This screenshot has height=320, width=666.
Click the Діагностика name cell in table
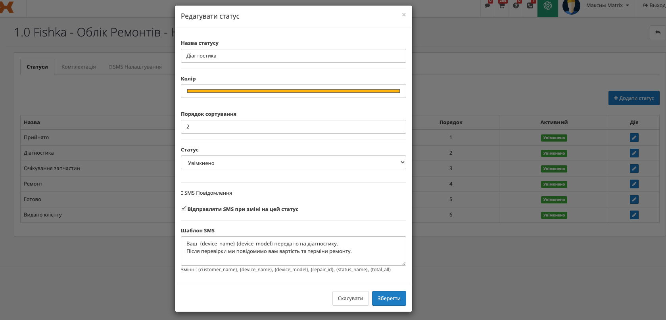pyautogui.click(x=39, y=153)
